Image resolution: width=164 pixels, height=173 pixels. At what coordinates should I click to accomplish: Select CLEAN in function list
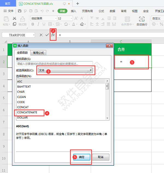click(61, 97)
